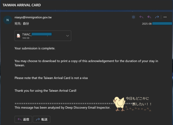Click the reply-all double arrow icon
The height and width of the screenshot is (125, 173).
[x=149, y=17]
